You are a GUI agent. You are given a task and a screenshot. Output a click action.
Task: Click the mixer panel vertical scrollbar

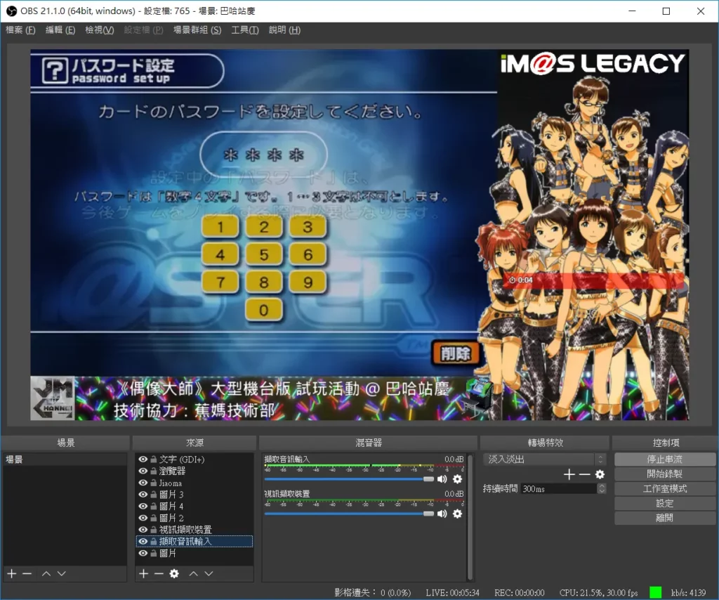coord(470,516)
